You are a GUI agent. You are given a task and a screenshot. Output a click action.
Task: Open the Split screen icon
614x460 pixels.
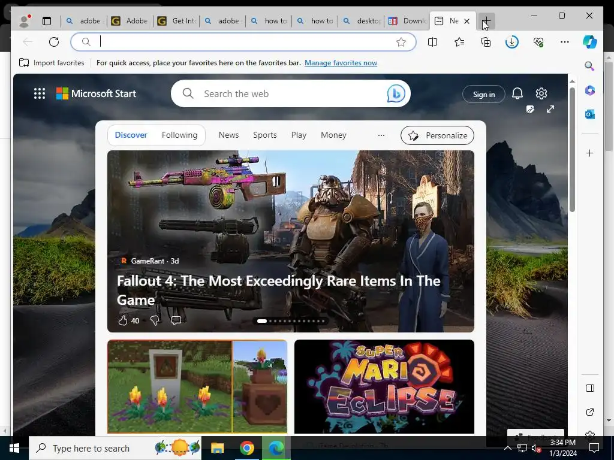tap(432, 42)
